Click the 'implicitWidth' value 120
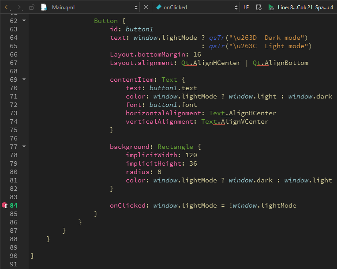 coord(191,155)
